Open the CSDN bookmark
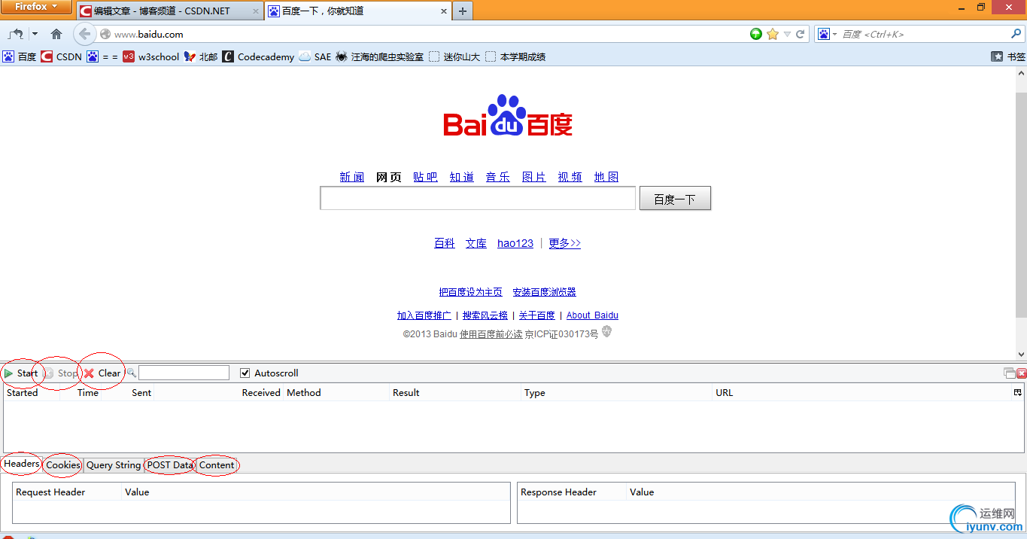 [x=61, y=56]
